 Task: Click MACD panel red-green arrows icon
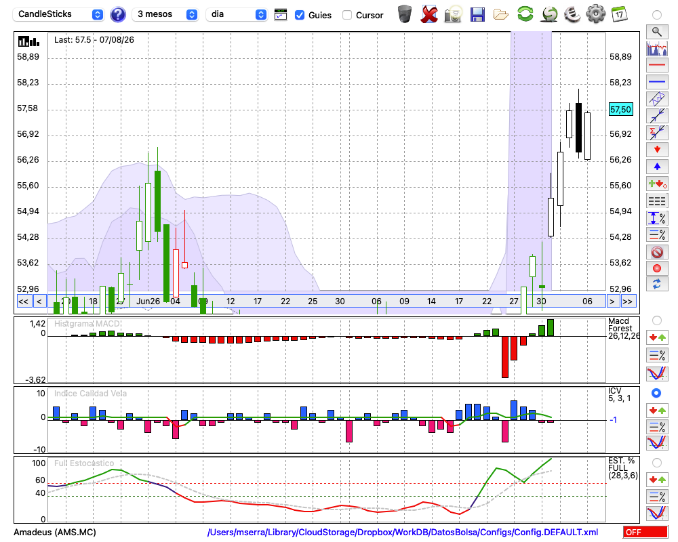point(657,337)
